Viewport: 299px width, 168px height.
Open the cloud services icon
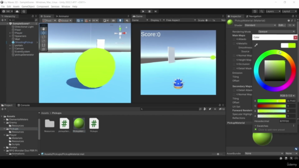tap(17, 11)
